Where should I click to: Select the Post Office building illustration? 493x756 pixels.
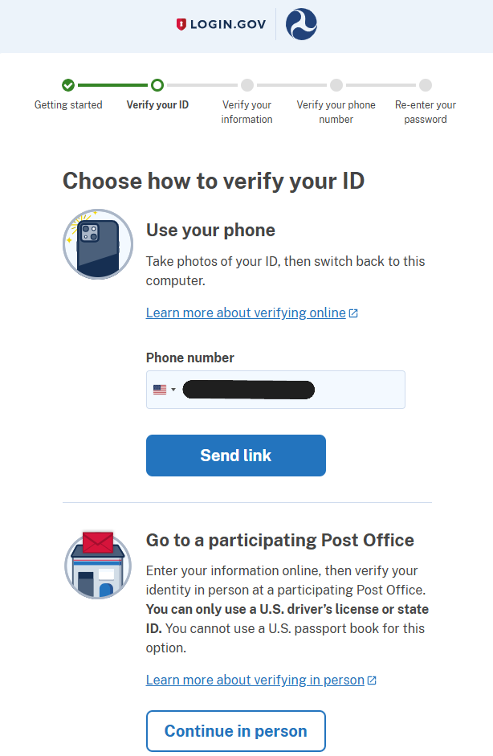pyautogui.click(x=97, y=565)
